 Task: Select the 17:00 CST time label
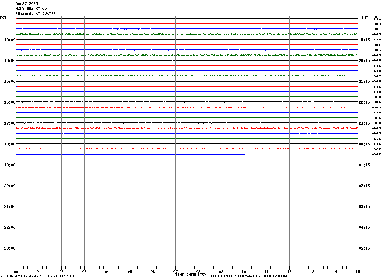click(10, 123)
